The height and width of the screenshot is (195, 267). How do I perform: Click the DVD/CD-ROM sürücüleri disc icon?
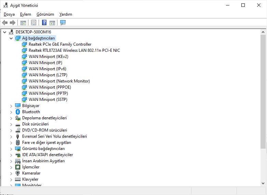[18, 130]
